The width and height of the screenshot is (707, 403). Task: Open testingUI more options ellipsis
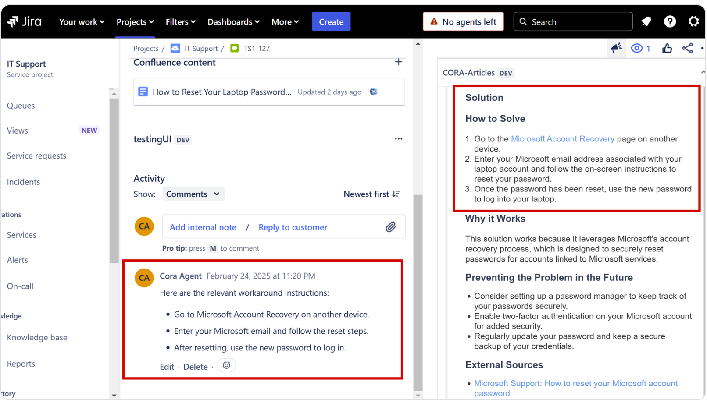point(398,139)
